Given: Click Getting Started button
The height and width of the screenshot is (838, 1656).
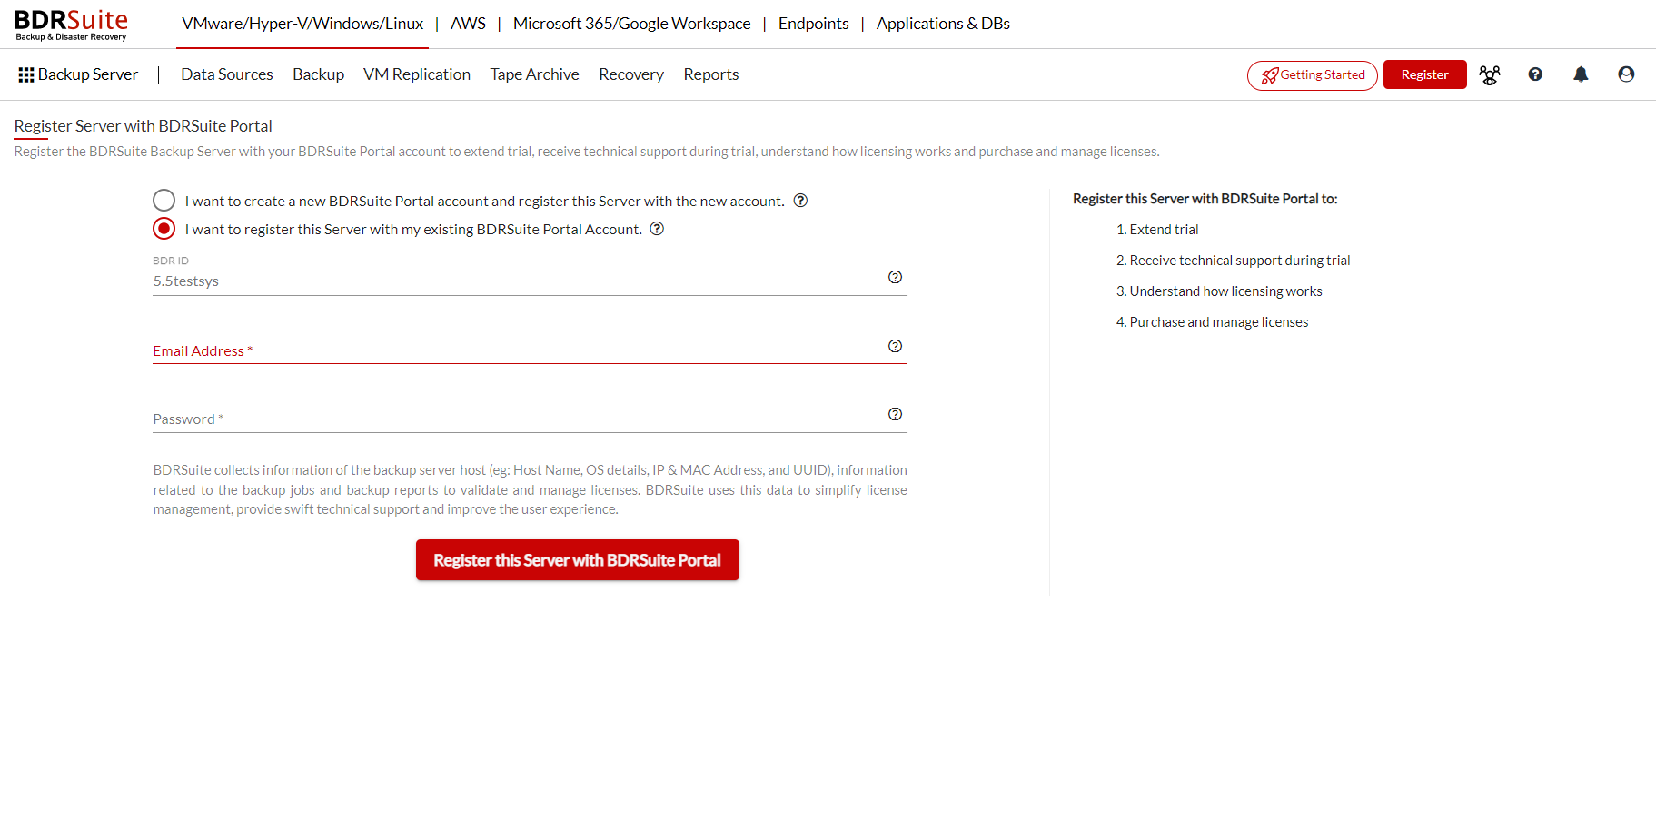Looking at the screenshot, I should click(1313, 75).
